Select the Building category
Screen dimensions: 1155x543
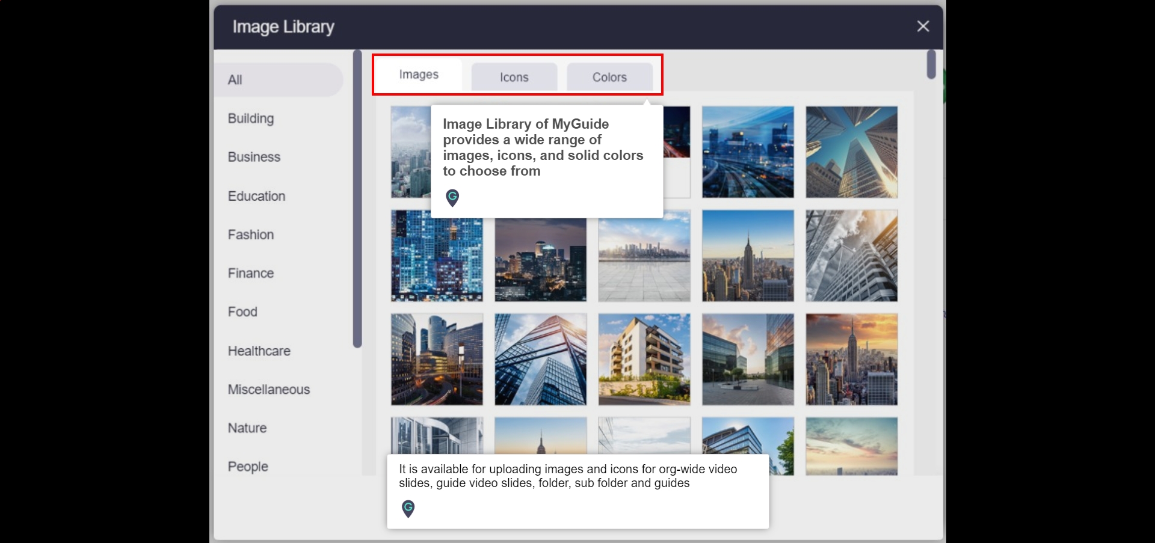251,118
